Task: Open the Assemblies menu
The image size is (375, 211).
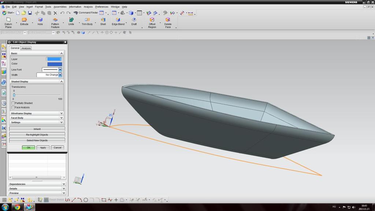Action: click(x=60, y=7)
